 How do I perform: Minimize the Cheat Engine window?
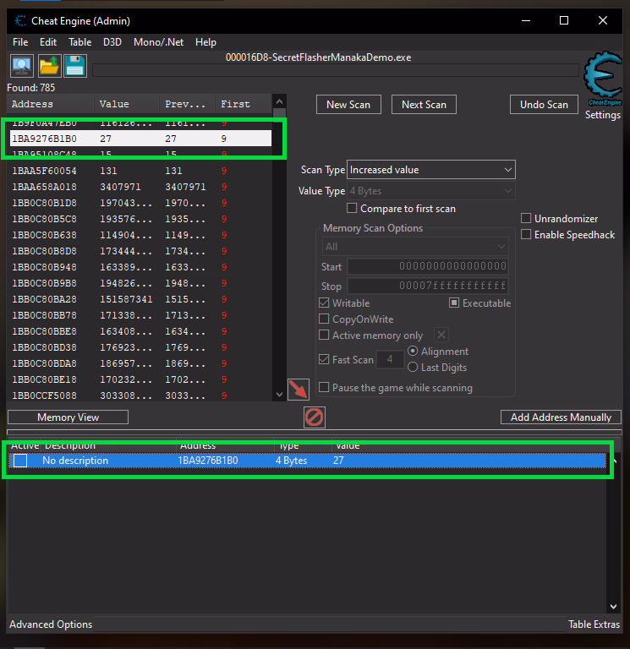pyautogui.click(x=526, y=20)
